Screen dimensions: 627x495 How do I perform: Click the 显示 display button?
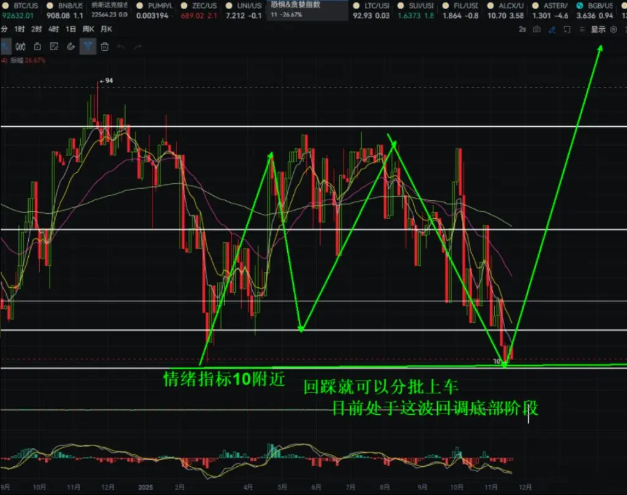coord(598,29)
